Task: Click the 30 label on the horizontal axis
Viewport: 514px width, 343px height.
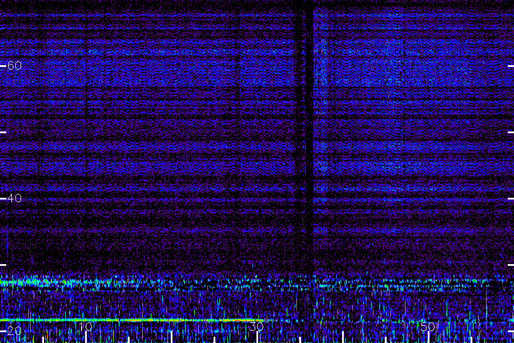Action: 256,326
